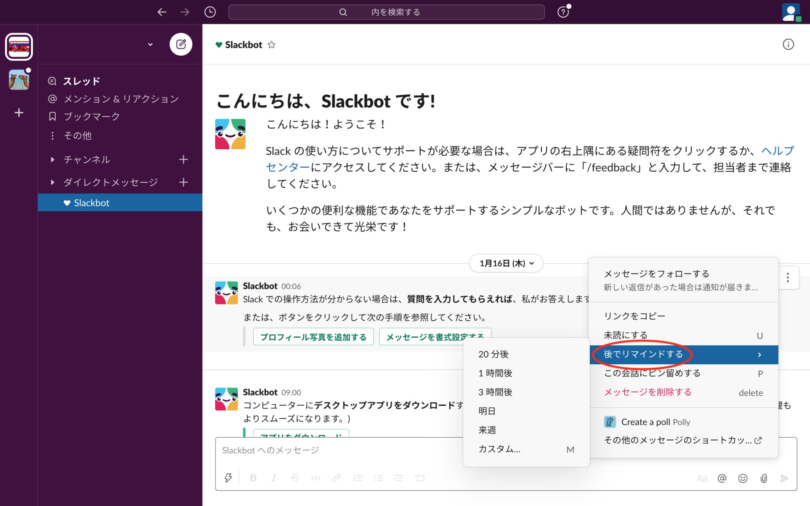Star the Slackbot conversation
810x506 pixels.
pyautogui.click(x=271, y=45)
